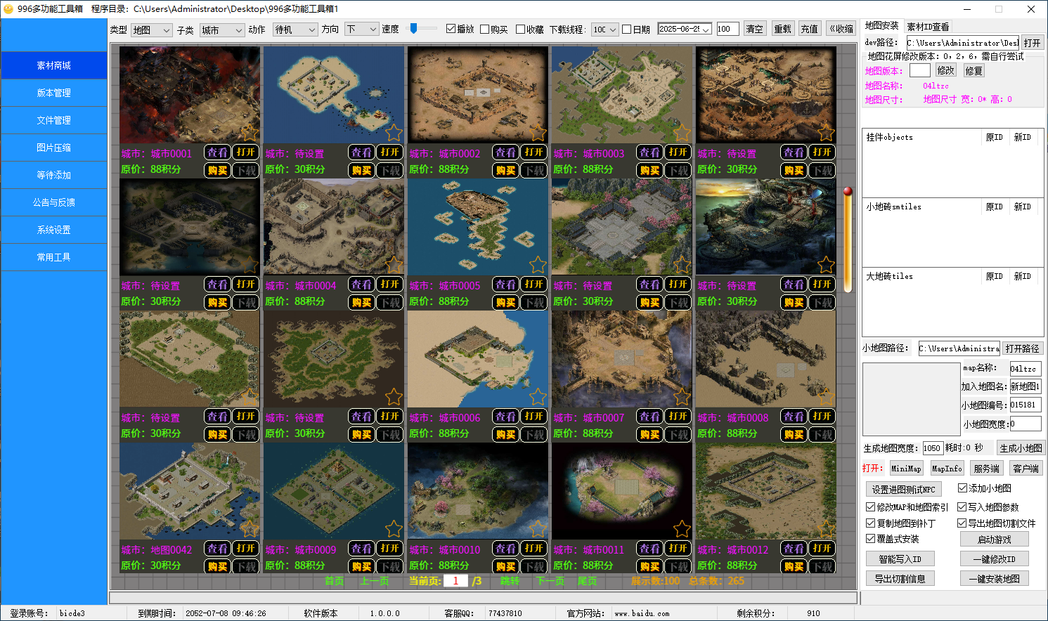1048x621 pixels.
Task: Click the 城市0010 map thumbnail
Action: click(x=477, y=490)
